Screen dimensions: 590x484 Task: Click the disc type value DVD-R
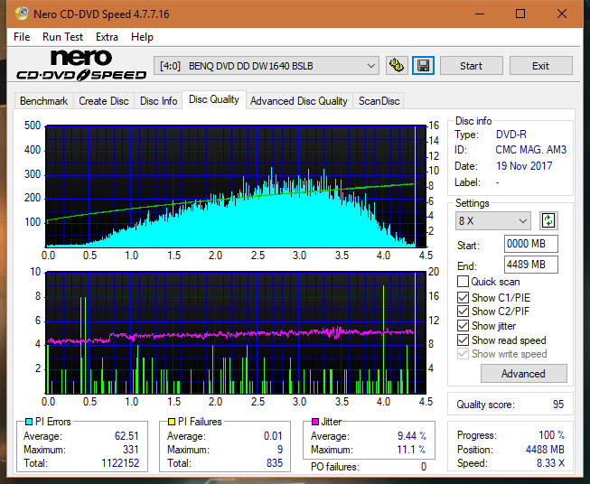click(511, 135)
